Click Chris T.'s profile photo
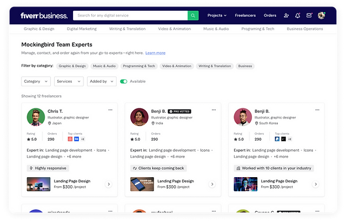The image size is (346, 221). click(x=36, y=117)
